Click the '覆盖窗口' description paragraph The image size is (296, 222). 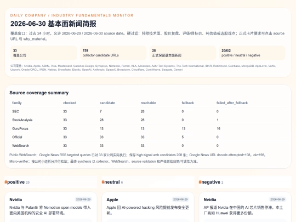tap(147, 36)
